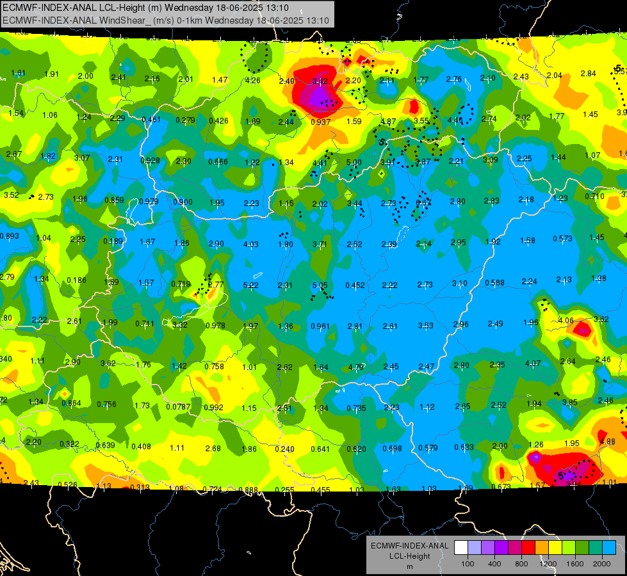Click the white legend color swatch
The image size is (627, 576).
(461, 548)
